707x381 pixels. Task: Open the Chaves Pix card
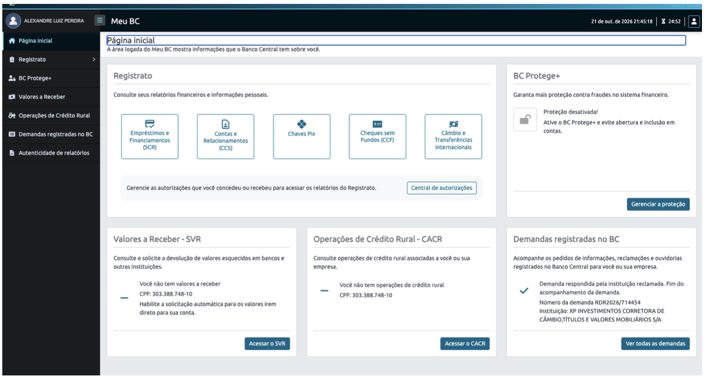pos(302,136)
